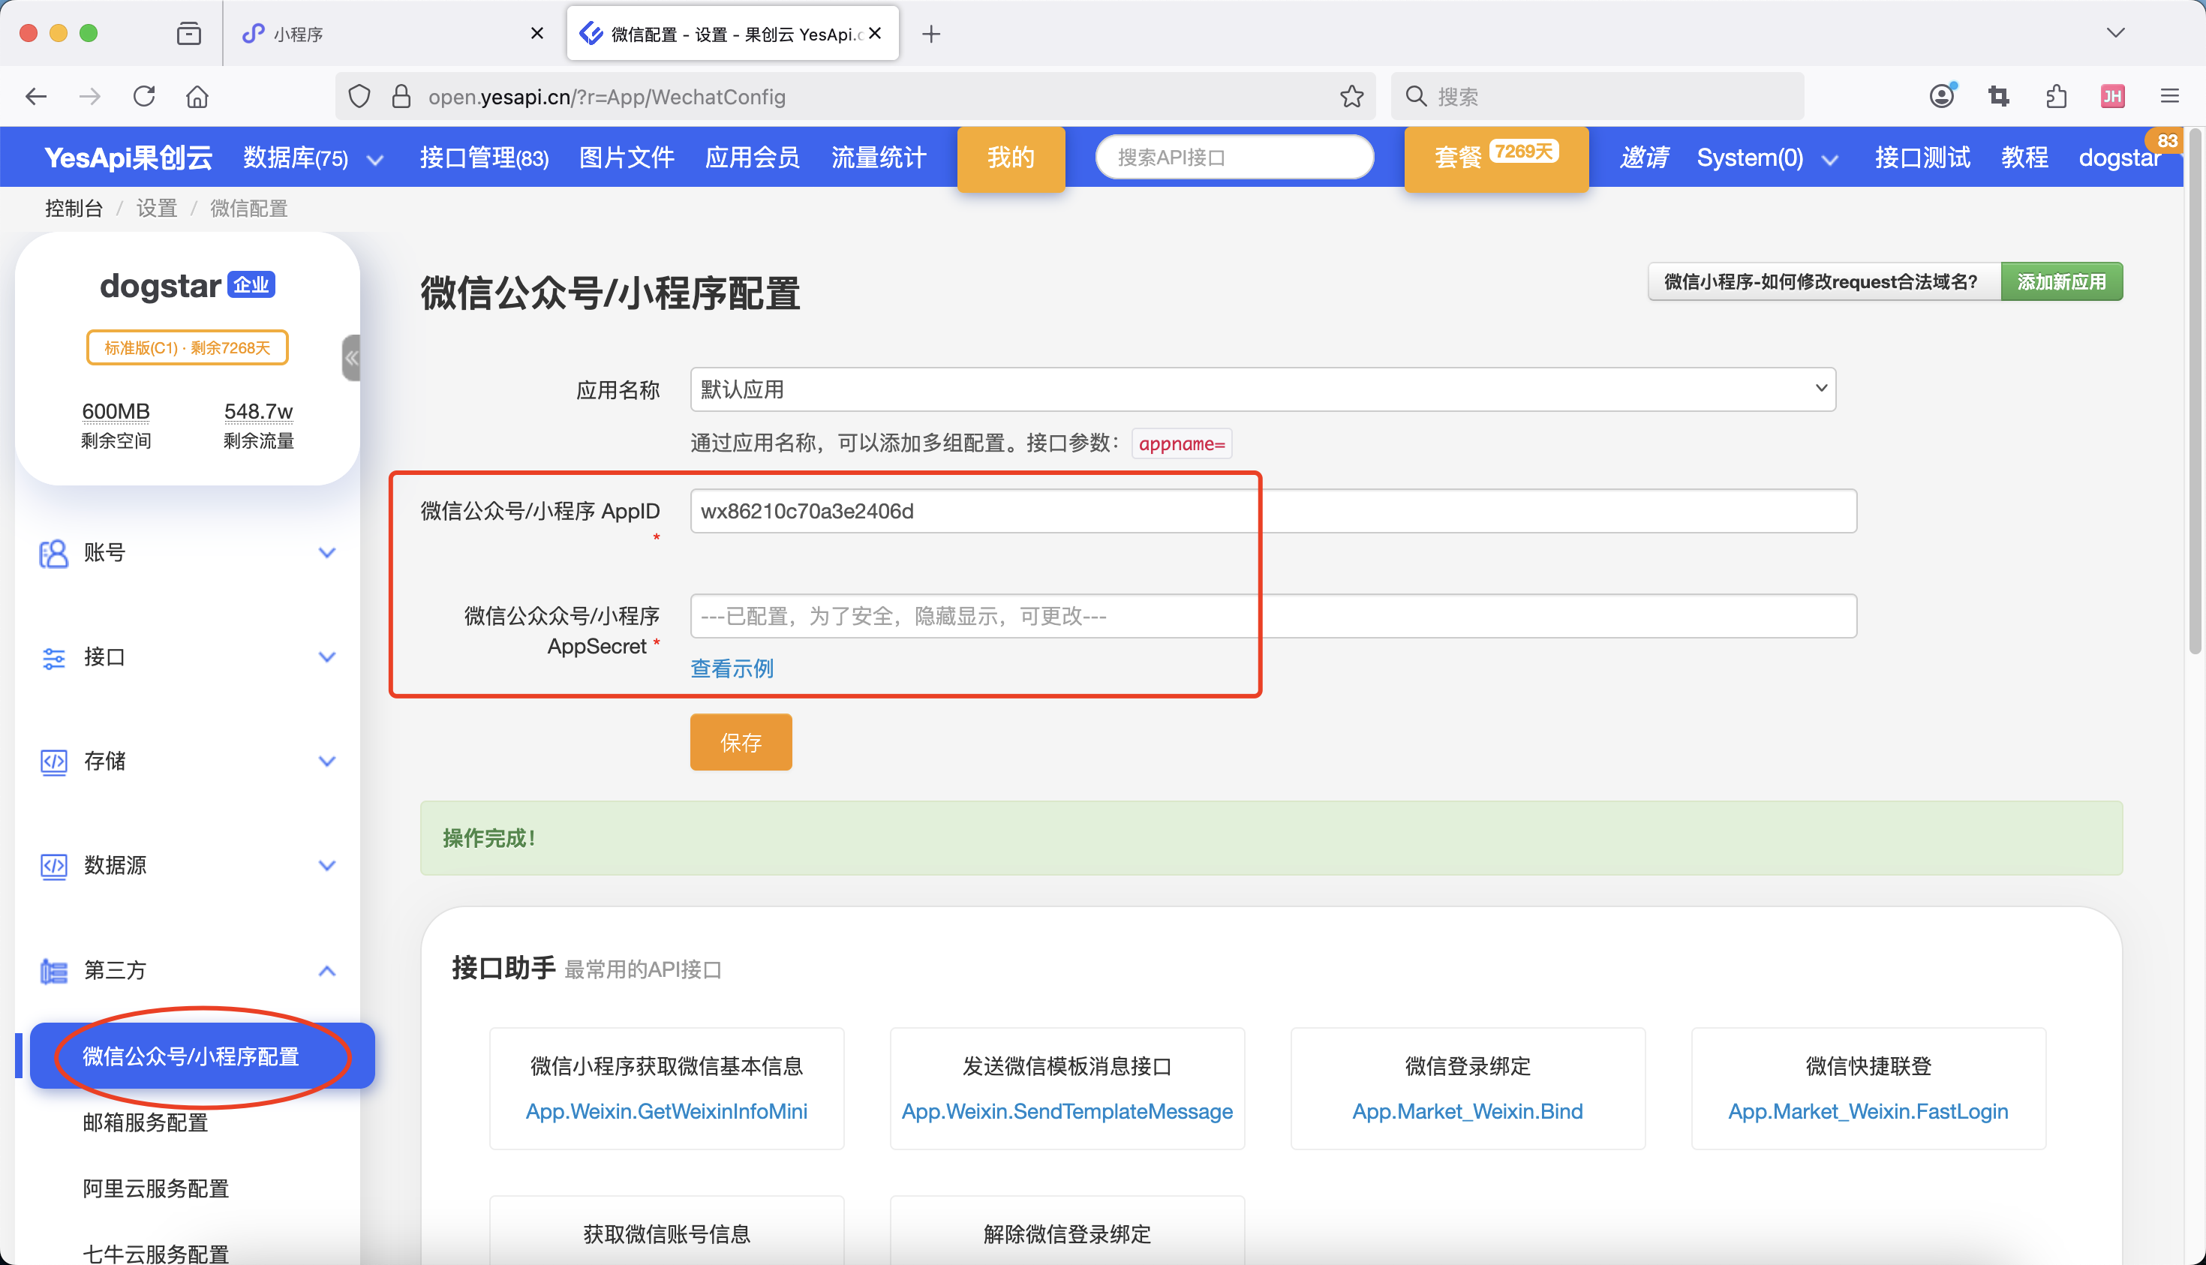Click the tab overview icon
2206x1265 pixels.
point(188,34)
